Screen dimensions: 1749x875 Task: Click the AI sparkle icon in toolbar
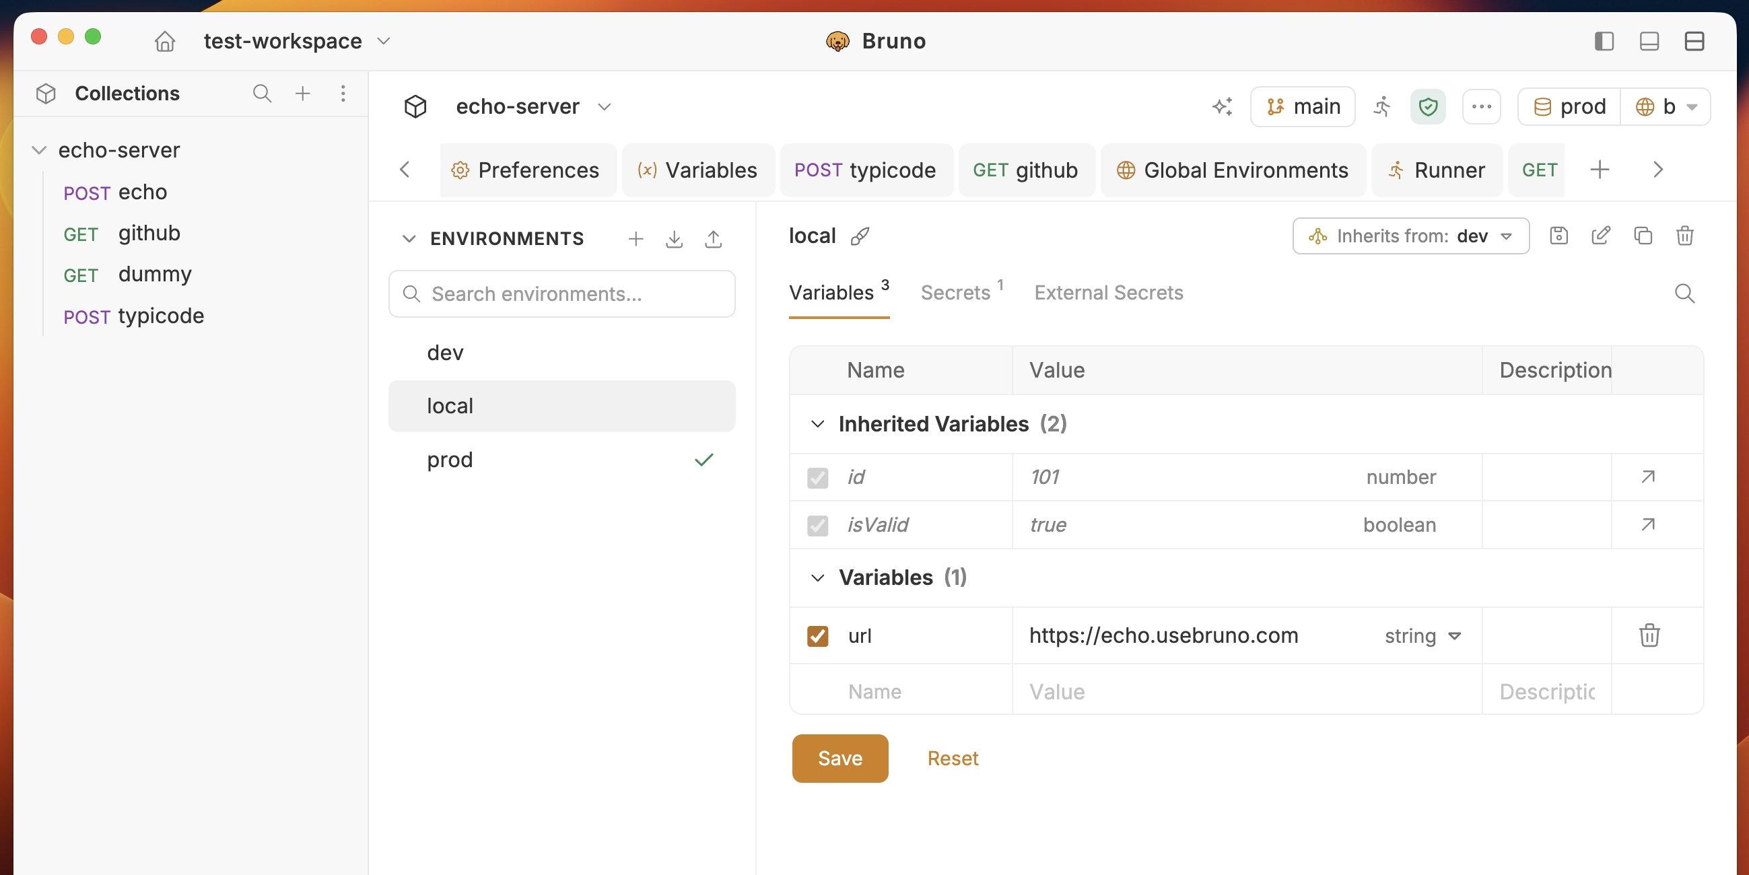click(1222, 106)
